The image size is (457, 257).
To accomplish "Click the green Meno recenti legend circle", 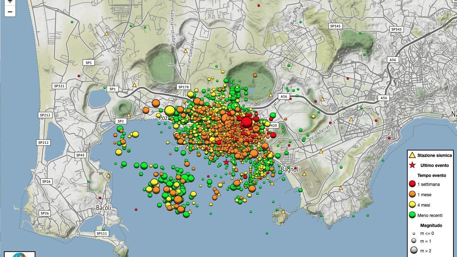I will [x=412, y=215].
